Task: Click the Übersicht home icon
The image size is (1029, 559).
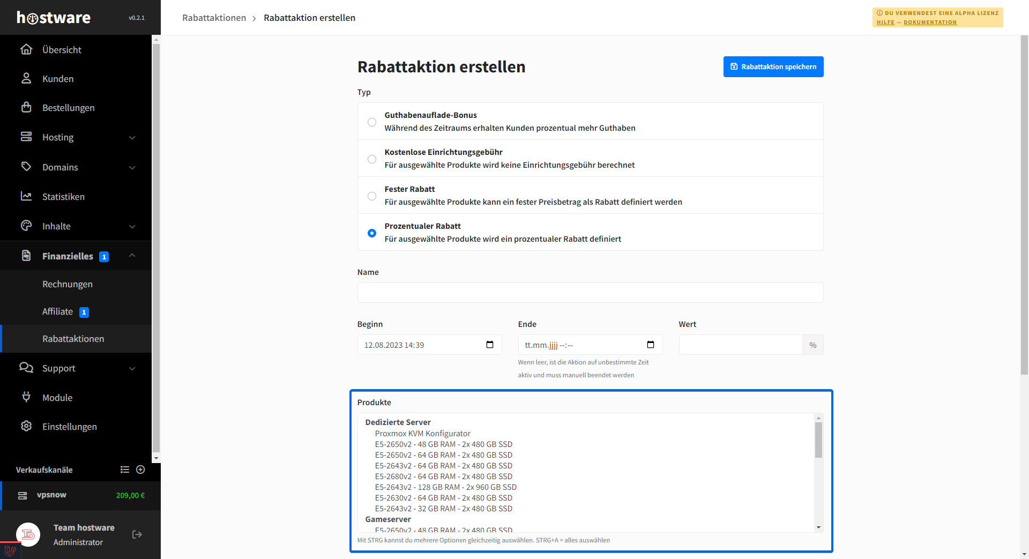Action: coord(26,49)
